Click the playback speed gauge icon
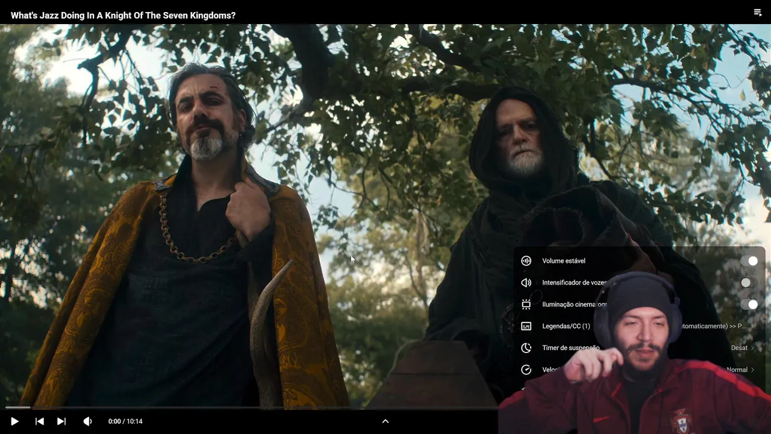The height and width of the screenshot is (434, 771). pyautogui.click(x=526, y=370)
